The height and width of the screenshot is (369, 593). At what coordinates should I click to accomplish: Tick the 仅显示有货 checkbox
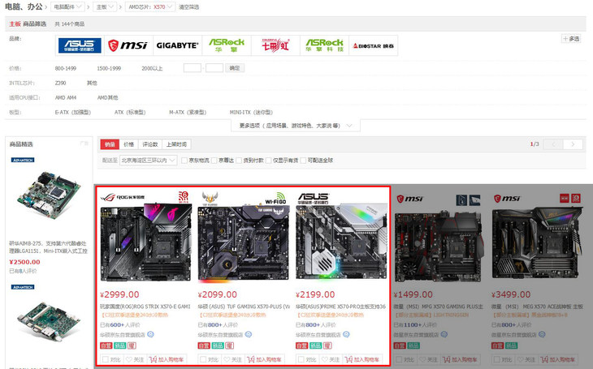269,161
